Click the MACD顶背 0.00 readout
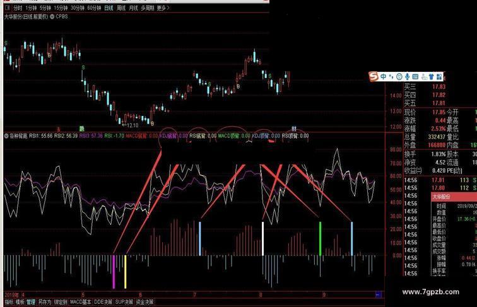 pyautogui.click(x=233, y=136)
